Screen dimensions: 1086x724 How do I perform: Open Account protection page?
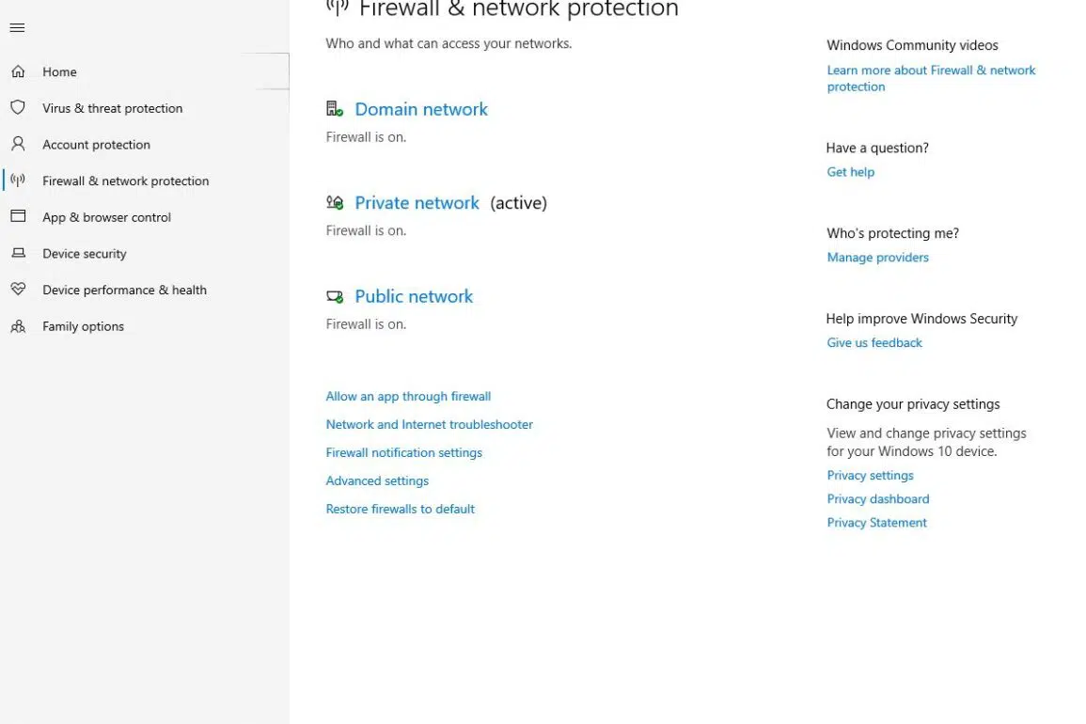point(96,144)
